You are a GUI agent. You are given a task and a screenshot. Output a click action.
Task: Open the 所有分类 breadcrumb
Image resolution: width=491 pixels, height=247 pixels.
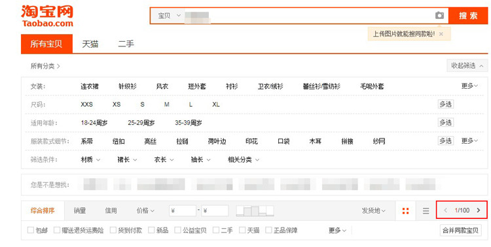[45, 66]
